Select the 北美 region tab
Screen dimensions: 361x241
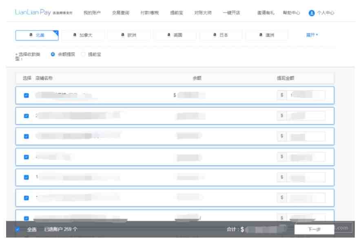click(x=37, y=35)
